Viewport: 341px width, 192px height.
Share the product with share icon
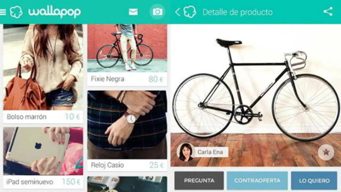coord(328,11)
